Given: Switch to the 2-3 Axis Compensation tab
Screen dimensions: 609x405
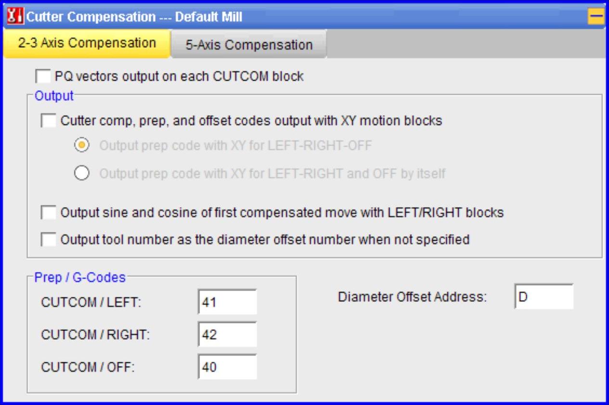Looking at the screenshot, I should 87,43.
